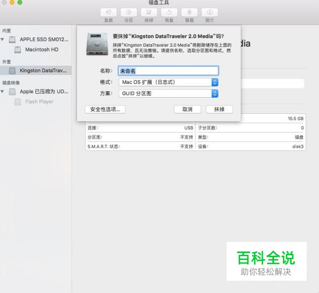This screenshot has width=319, height=293.
Task: Open the Partition (分区) toolbar icon
Action: click(x=129, y=13)
